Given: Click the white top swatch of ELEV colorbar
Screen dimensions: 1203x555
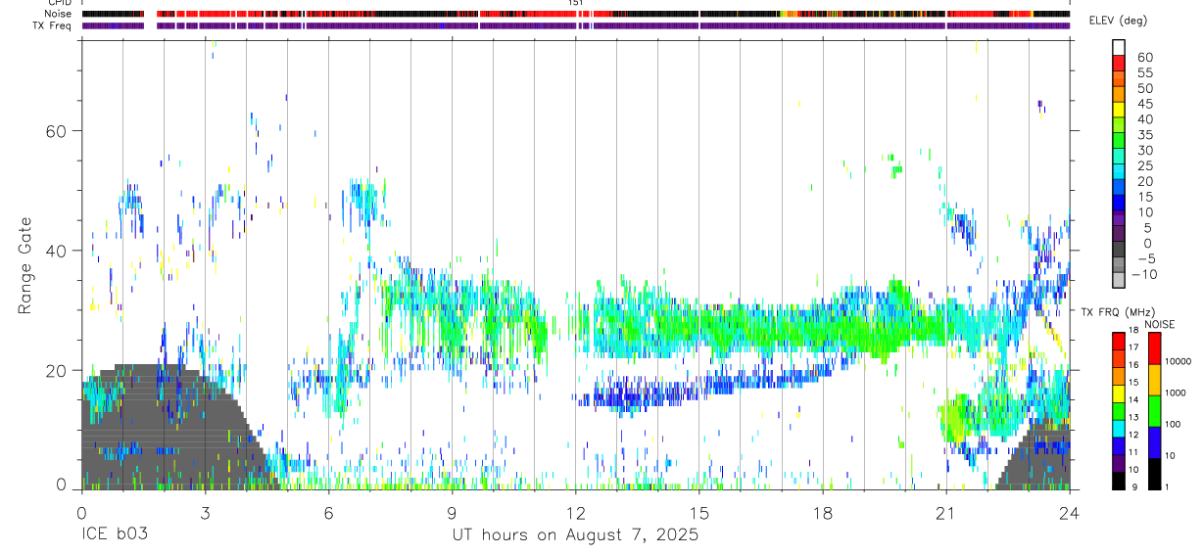Looking at the screenshot, I should point(1119,46).
